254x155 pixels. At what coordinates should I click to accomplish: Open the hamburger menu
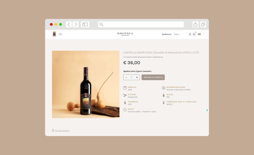60,34
